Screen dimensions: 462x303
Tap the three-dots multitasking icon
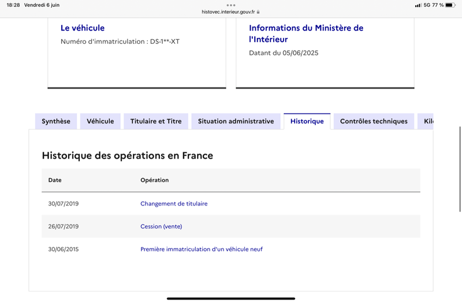pos(231,5)
